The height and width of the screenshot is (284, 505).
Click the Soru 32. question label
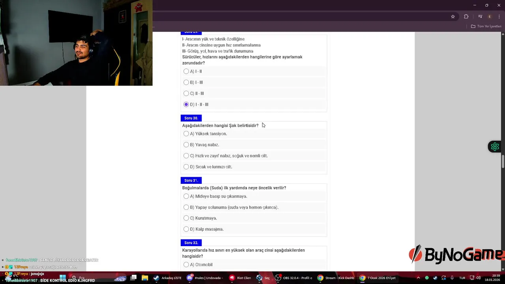191,243
